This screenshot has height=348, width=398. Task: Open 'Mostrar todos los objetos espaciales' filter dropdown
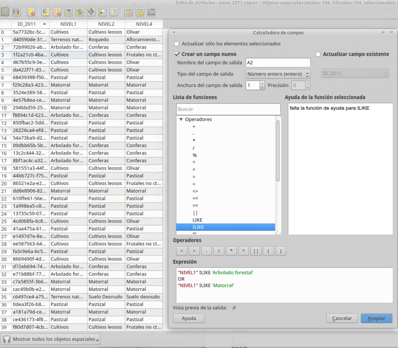pos(51,339)
